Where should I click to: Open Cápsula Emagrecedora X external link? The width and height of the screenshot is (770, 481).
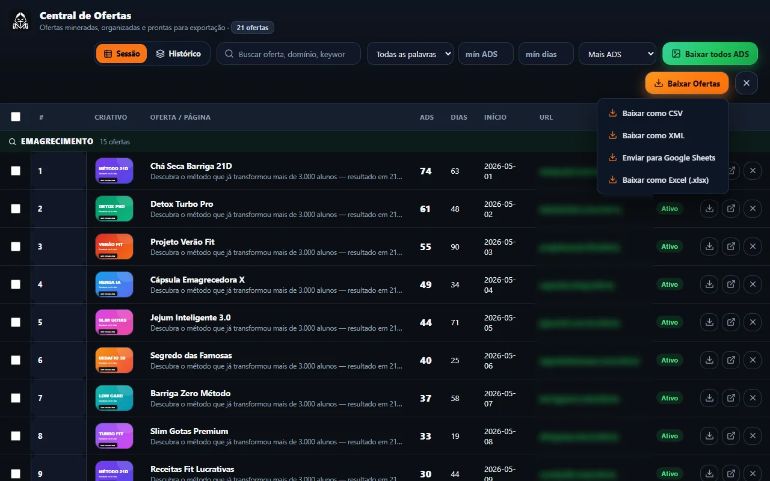coord(731,284)
